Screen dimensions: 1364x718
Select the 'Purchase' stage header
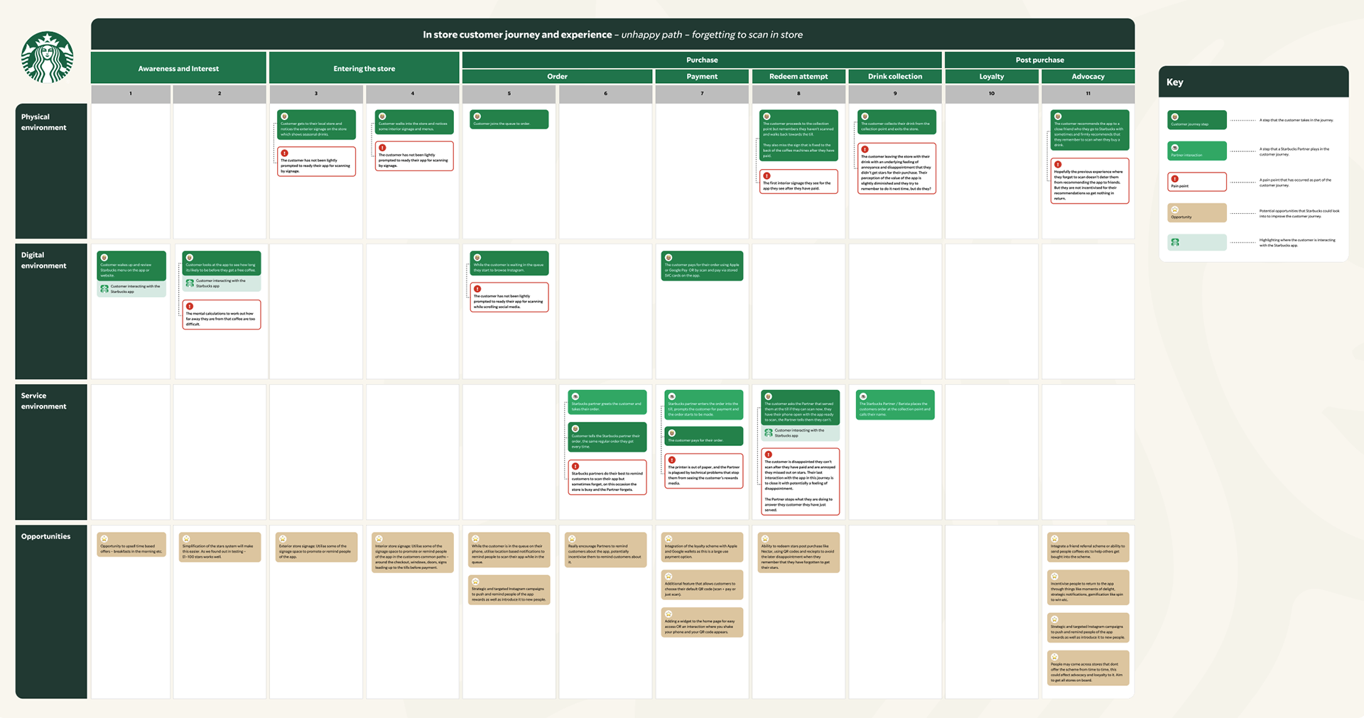(702, 60)
